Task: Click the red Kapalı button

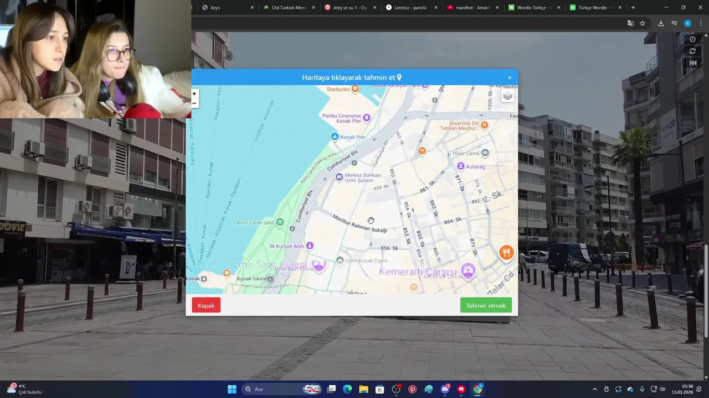Action: point(206,305)
